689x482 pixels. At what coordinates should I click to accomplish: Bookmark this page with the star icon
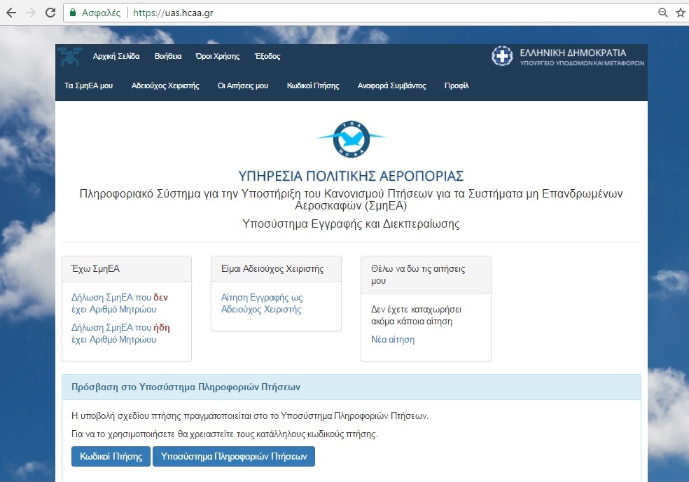click(x=679, y=13)
